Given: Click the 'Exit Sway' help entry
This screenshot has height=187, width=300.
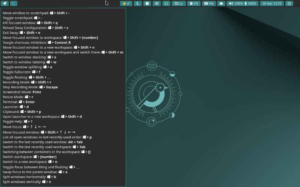Looking at the screenshot, I should pos(21,33).
